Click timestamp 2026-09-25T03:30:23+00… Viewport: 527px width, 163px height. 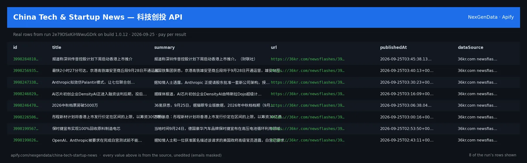tap(407, 82)
